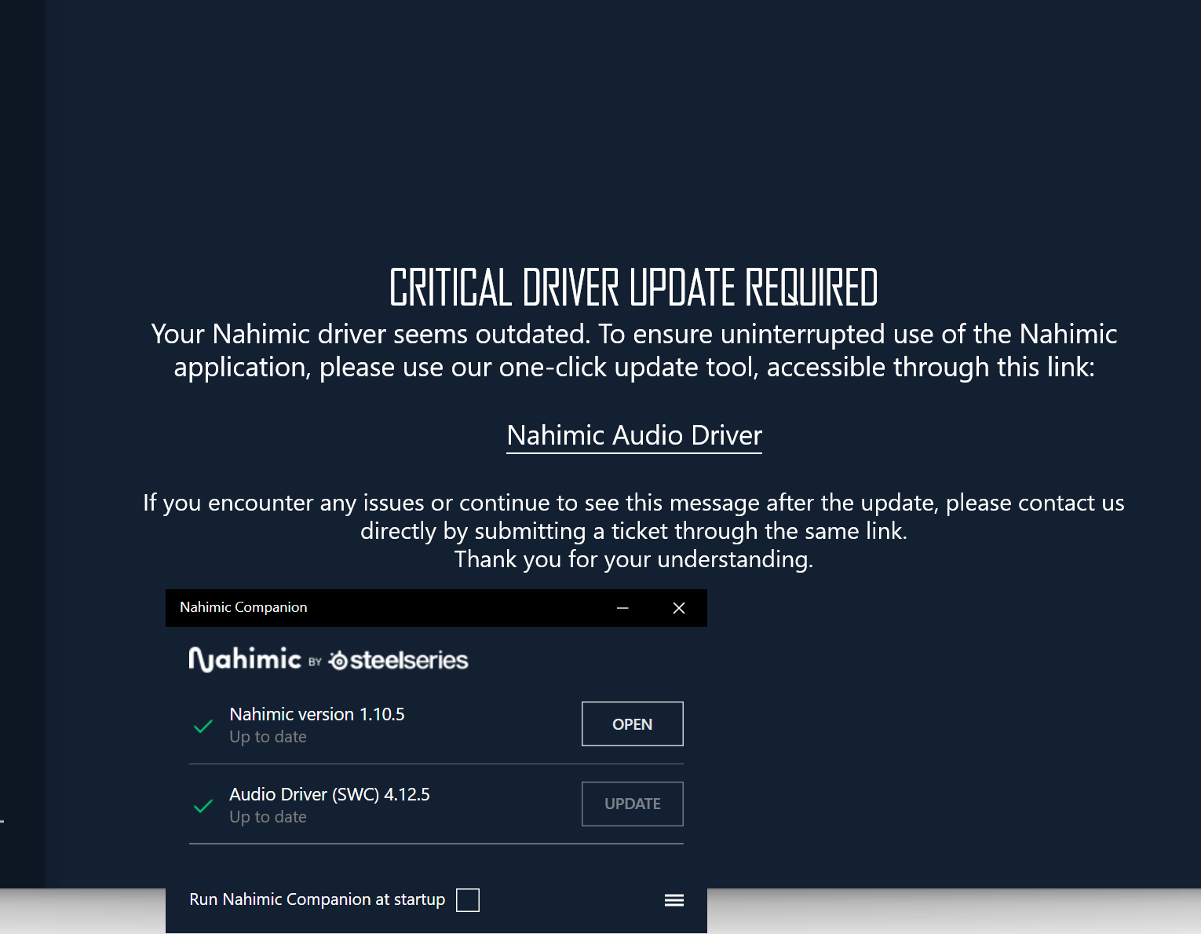This screenshot has height=934, width=1201.
Task: Click the Nahimic Companion title bar text
Action: pyautogui.click(x=243, y=607)
